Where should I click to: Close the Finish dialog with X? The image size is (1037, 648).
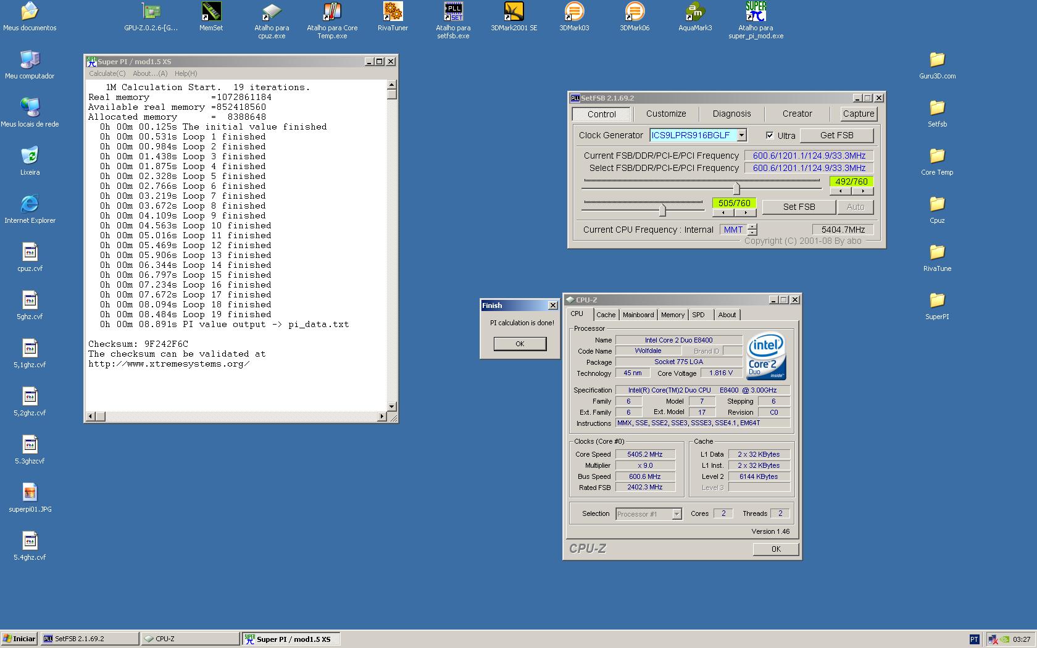coord(553,305)
